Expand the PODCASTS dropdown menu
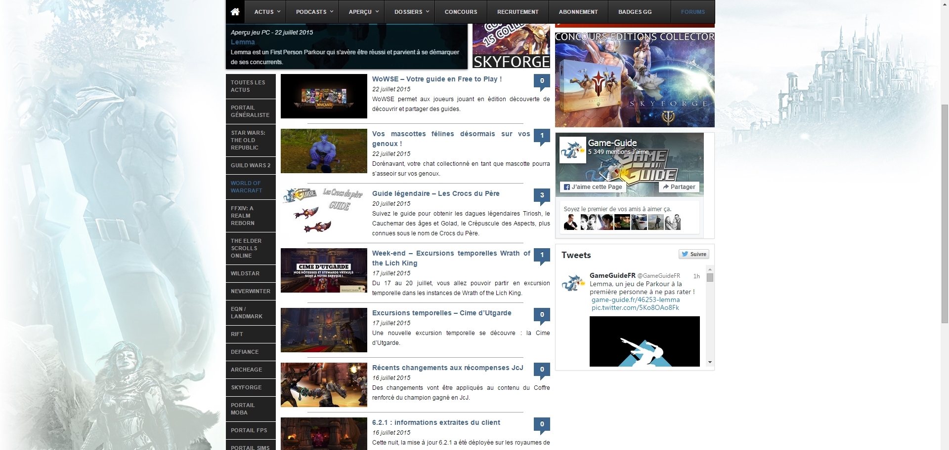Screen dimensions: 949x450 (x=314, y=12)
